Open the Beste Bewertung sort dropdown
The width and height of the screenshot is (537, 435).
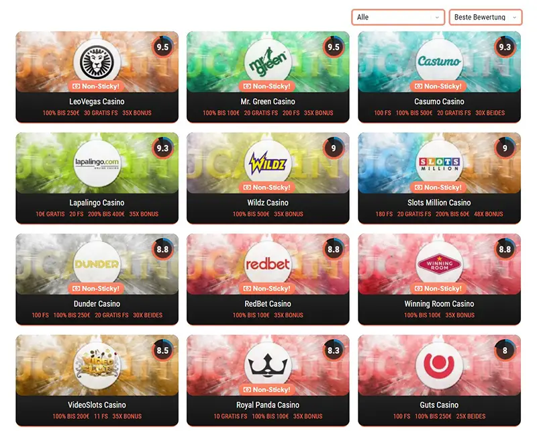pyautogui.click(x=485, y=17)
